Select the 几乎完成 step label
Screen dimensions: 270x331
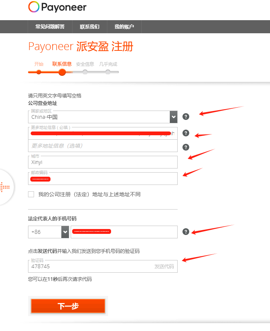coord(108,64)
